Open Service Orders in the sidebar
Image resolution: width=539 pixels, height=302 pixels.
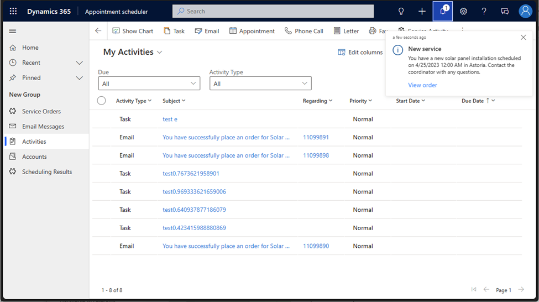point(41,111)
